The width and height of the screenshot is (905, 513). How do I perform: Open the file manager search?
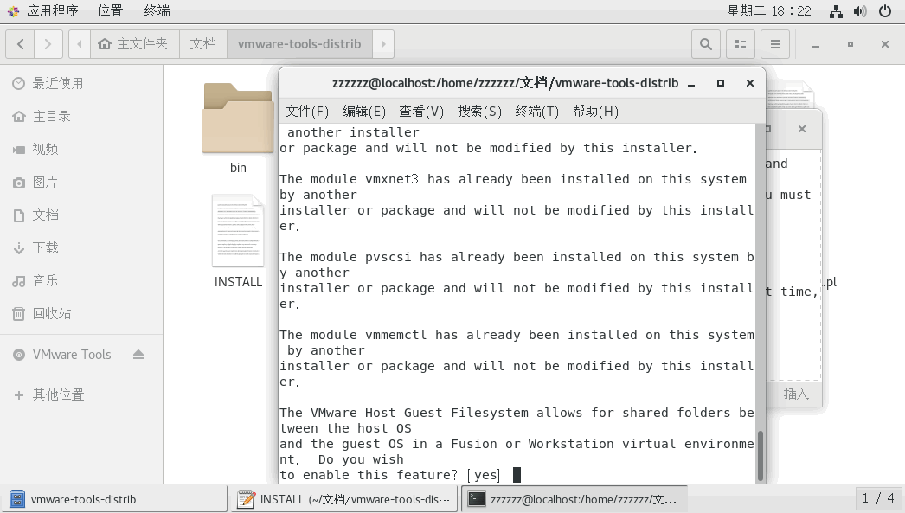[x=706, y=44]
